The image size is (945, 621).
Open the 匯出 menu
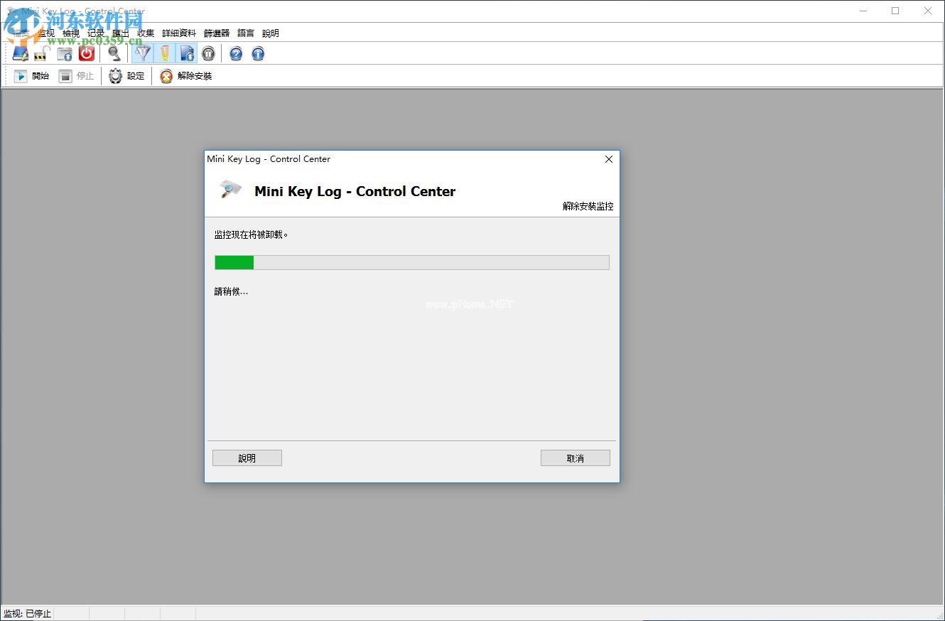pyautogui.click(x=121, y=33)
